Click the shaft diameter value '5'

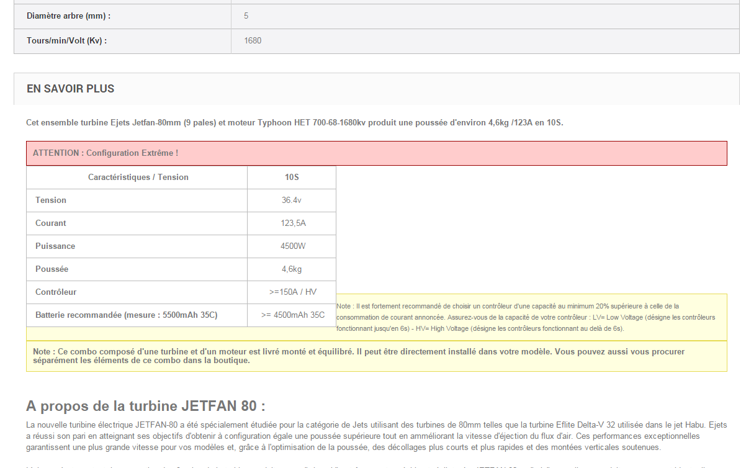[x=246, y=16]
